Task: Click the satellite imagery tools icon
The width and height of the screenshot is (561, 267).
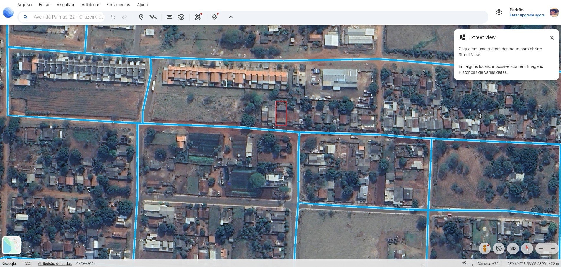Action: [198, 17]
